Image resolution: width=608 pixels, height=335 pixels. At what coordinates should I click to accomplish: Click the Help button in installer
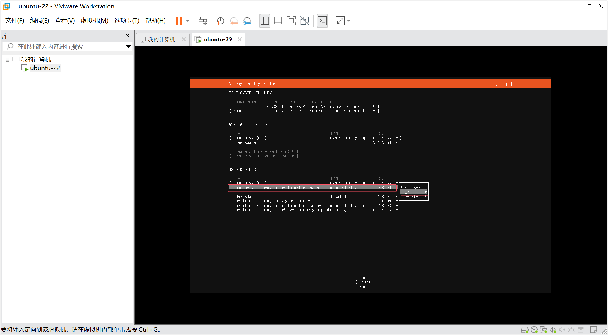coord(503,84)
